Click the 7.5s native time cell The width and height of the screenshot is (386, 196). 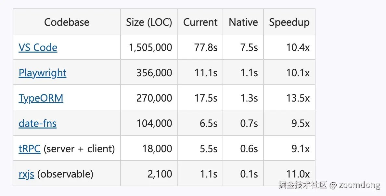249,47
